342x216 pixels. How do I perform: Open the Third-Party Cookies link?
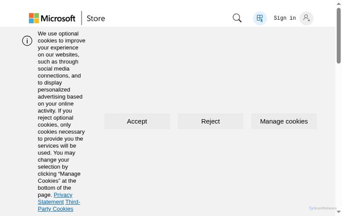[x=59, y=205]
